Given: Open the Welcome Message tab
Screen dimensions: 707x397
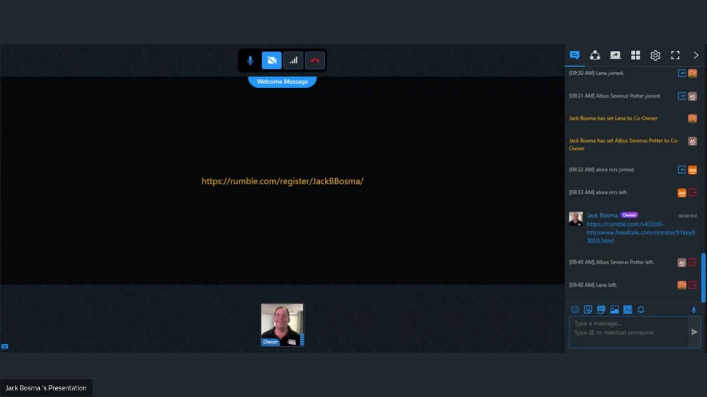Looking at the screenshot, I should tap(282, 82).
